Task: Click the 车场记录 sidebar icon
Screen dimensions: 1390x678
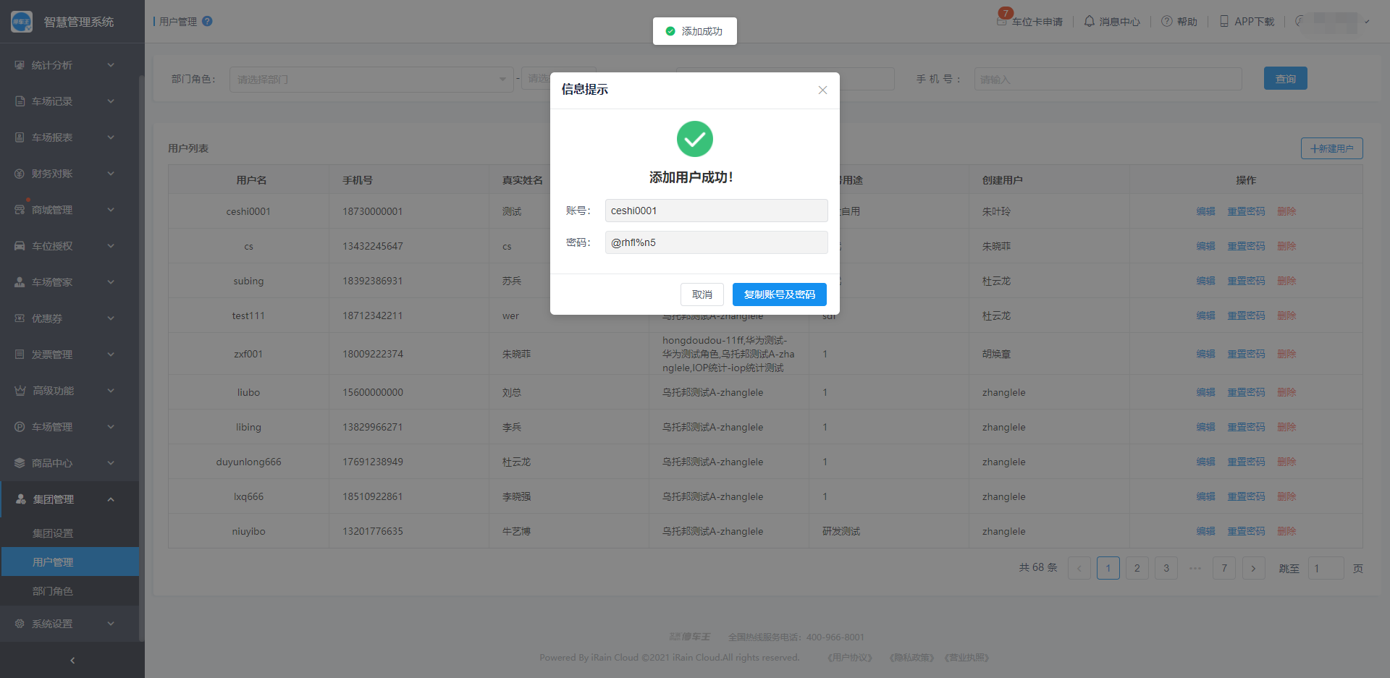Action: [20, 101]
